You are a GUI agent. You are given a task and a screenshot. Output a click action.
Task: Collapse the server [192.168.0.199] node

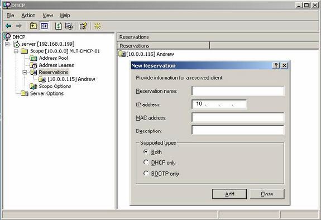click(x=7, y=44)
